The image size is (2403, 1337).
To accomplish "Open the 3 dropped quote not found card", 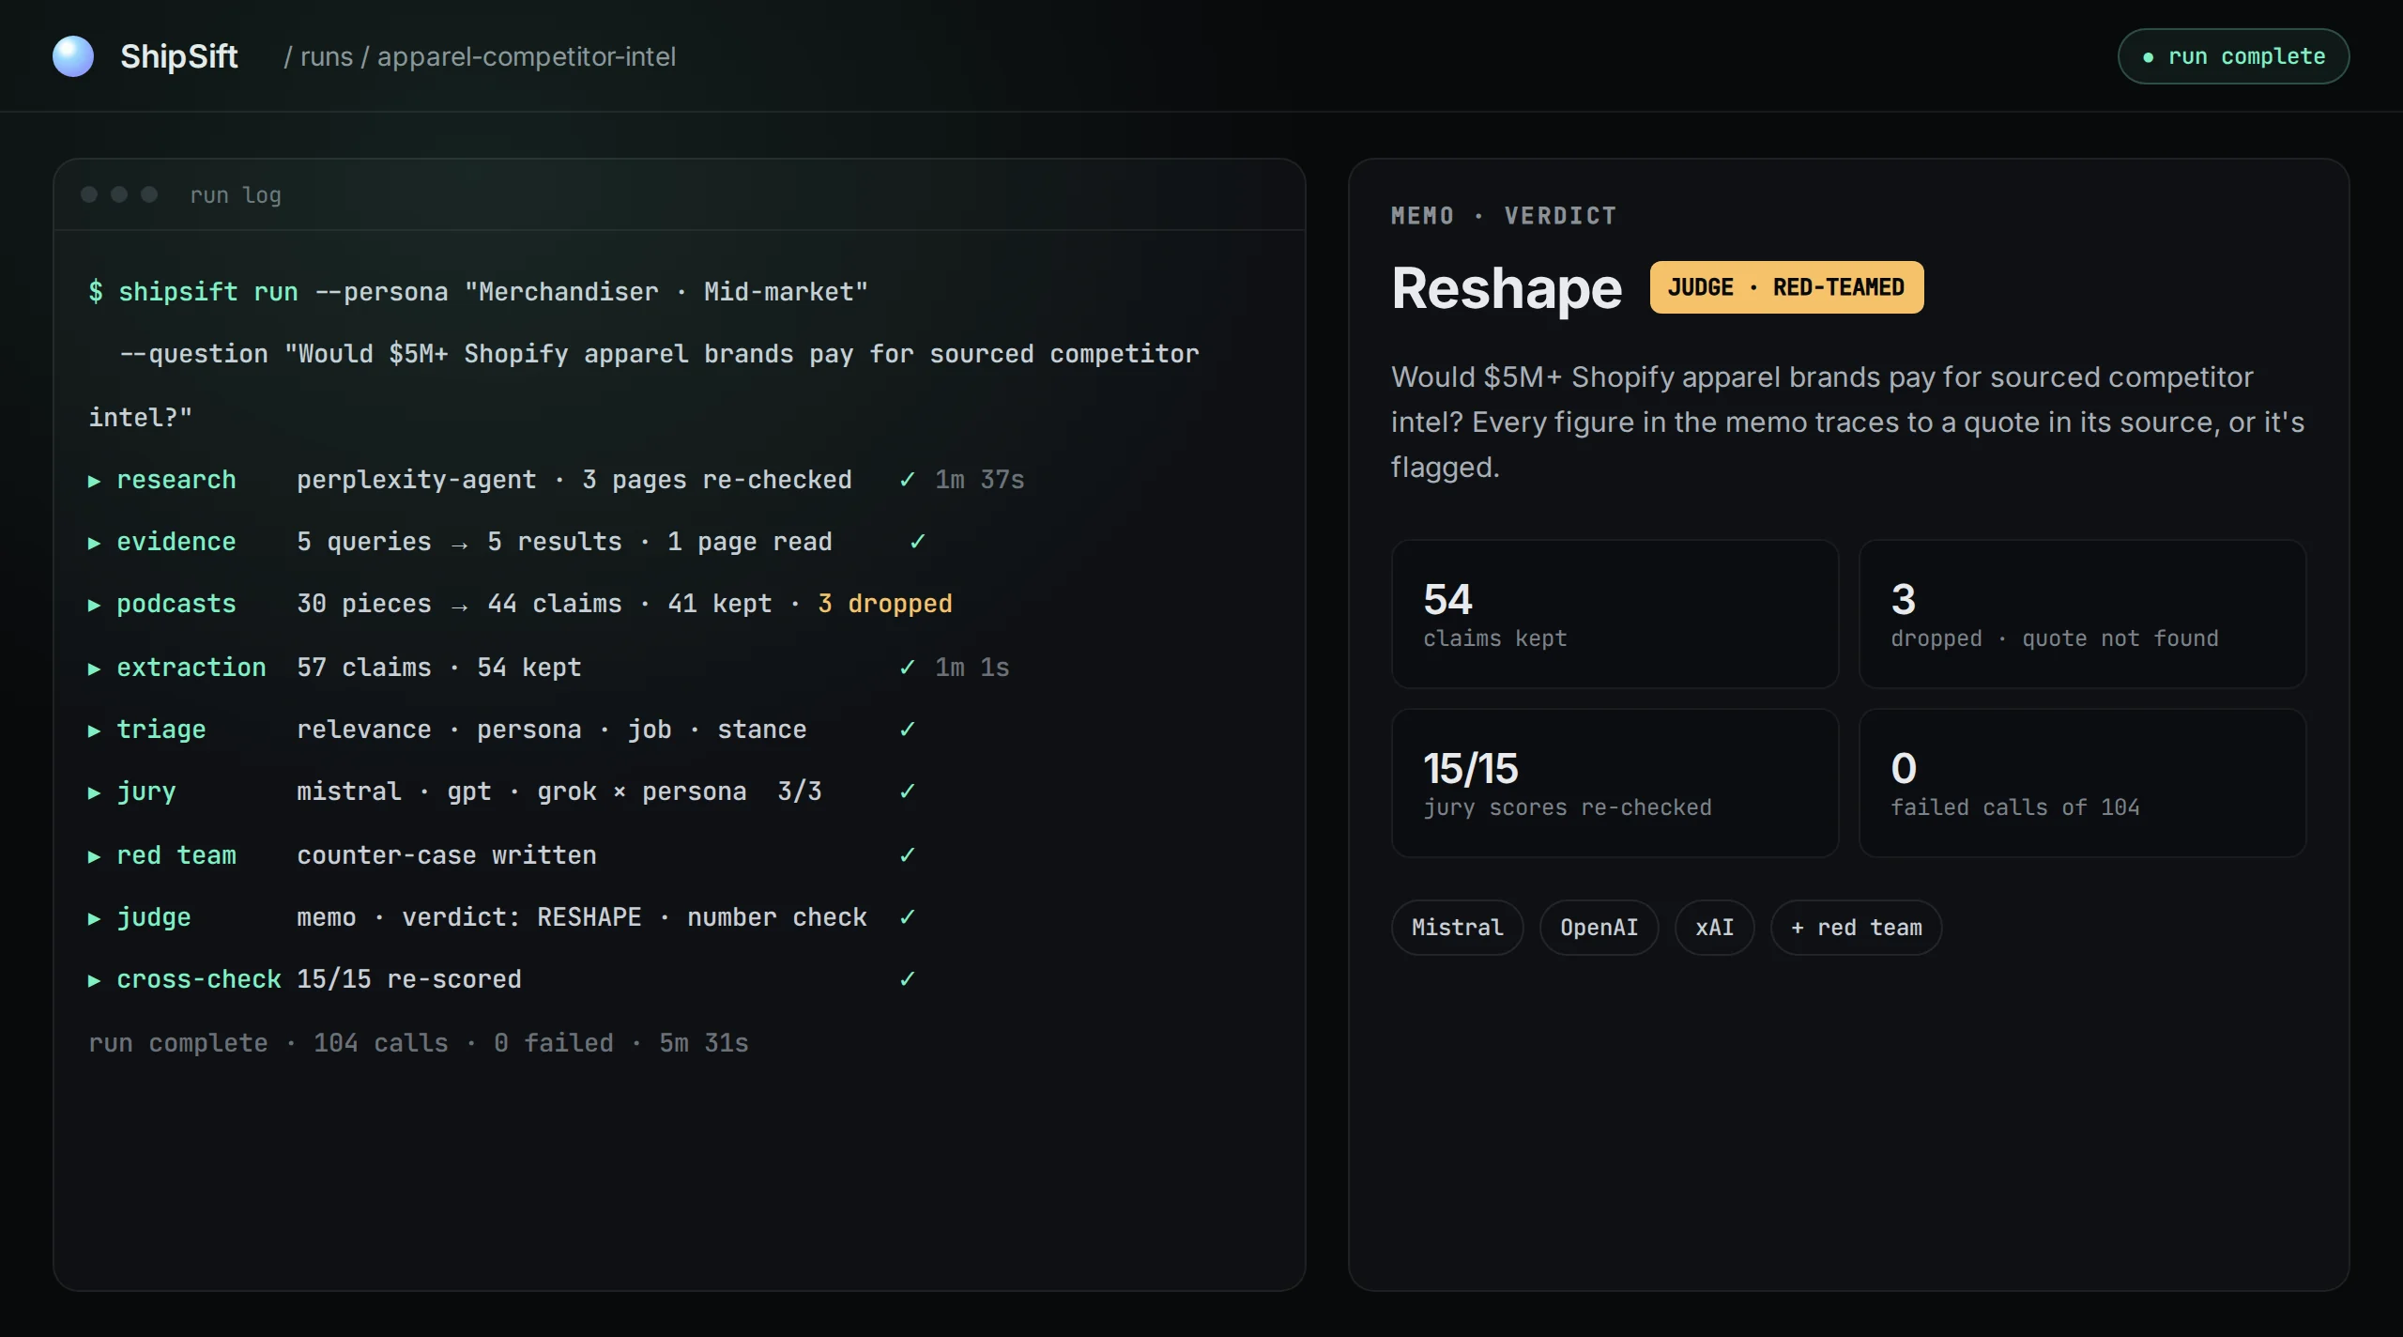I will (x=2082, y=614).
